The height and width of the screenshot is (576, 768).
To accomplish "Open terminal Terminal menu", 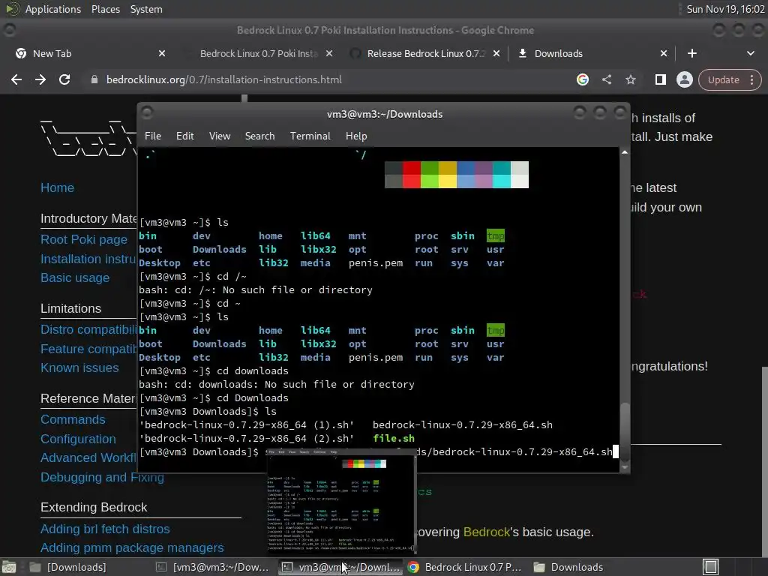I will (x=310, y=136).
